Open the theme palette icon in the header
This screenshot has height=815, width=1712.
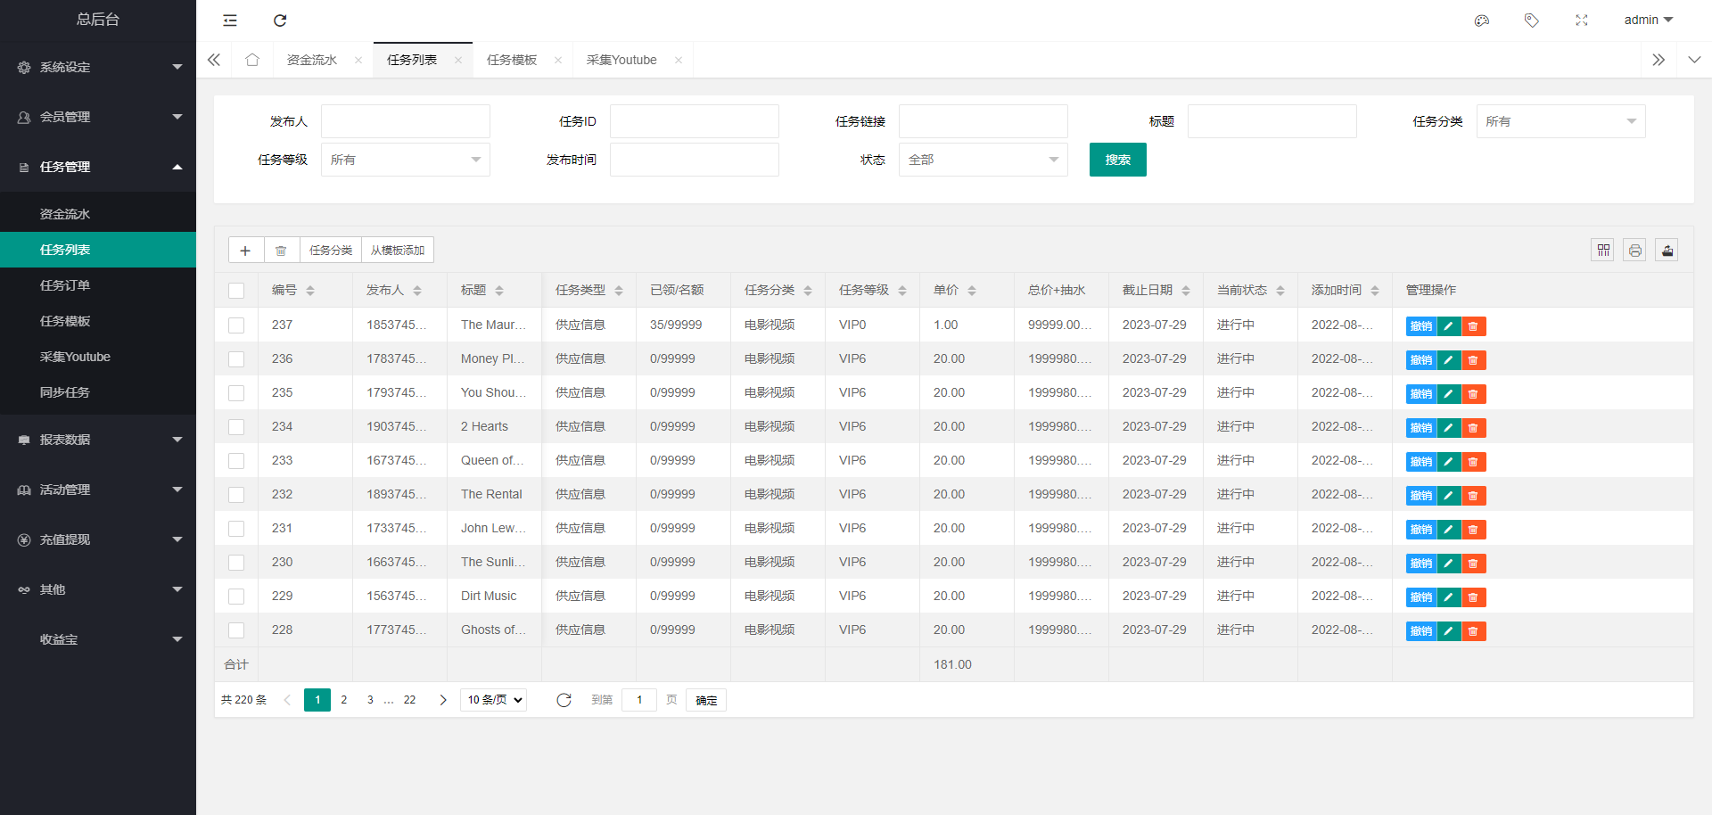[x=1482, y=21]
